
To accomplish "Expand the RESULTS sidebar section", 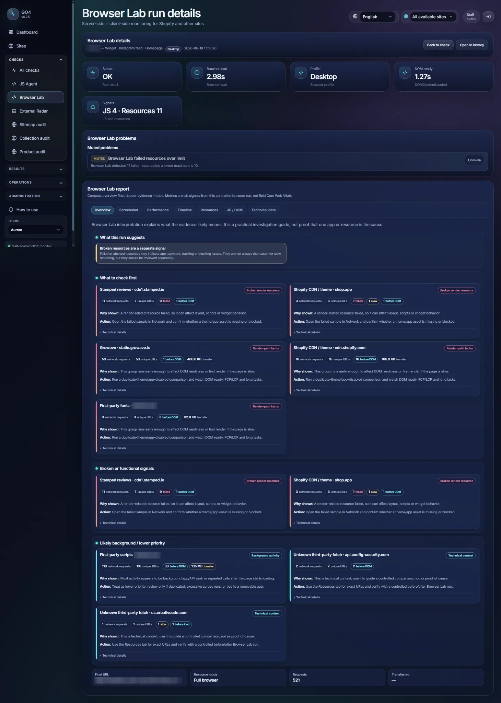I will pyautogui.click(x=36, y=169).
